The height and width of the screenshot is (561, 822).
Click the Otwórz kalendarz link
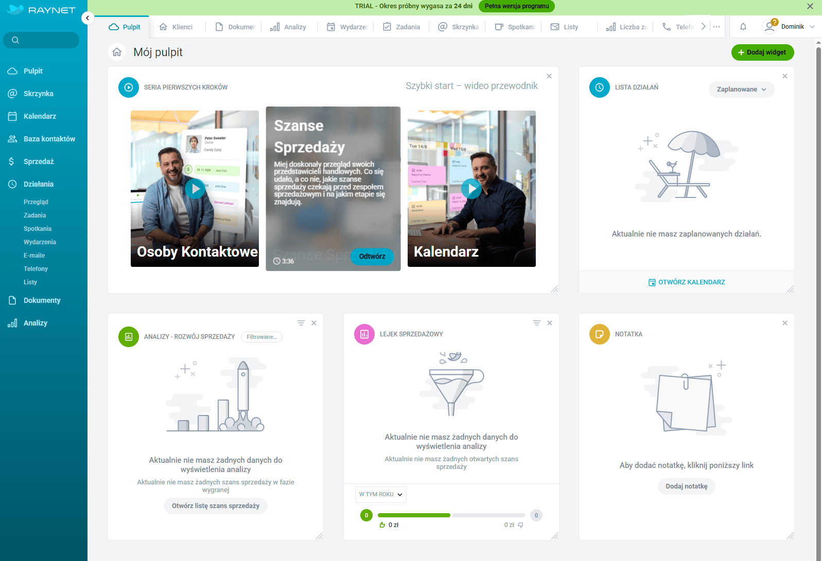(x=687, y=282)
